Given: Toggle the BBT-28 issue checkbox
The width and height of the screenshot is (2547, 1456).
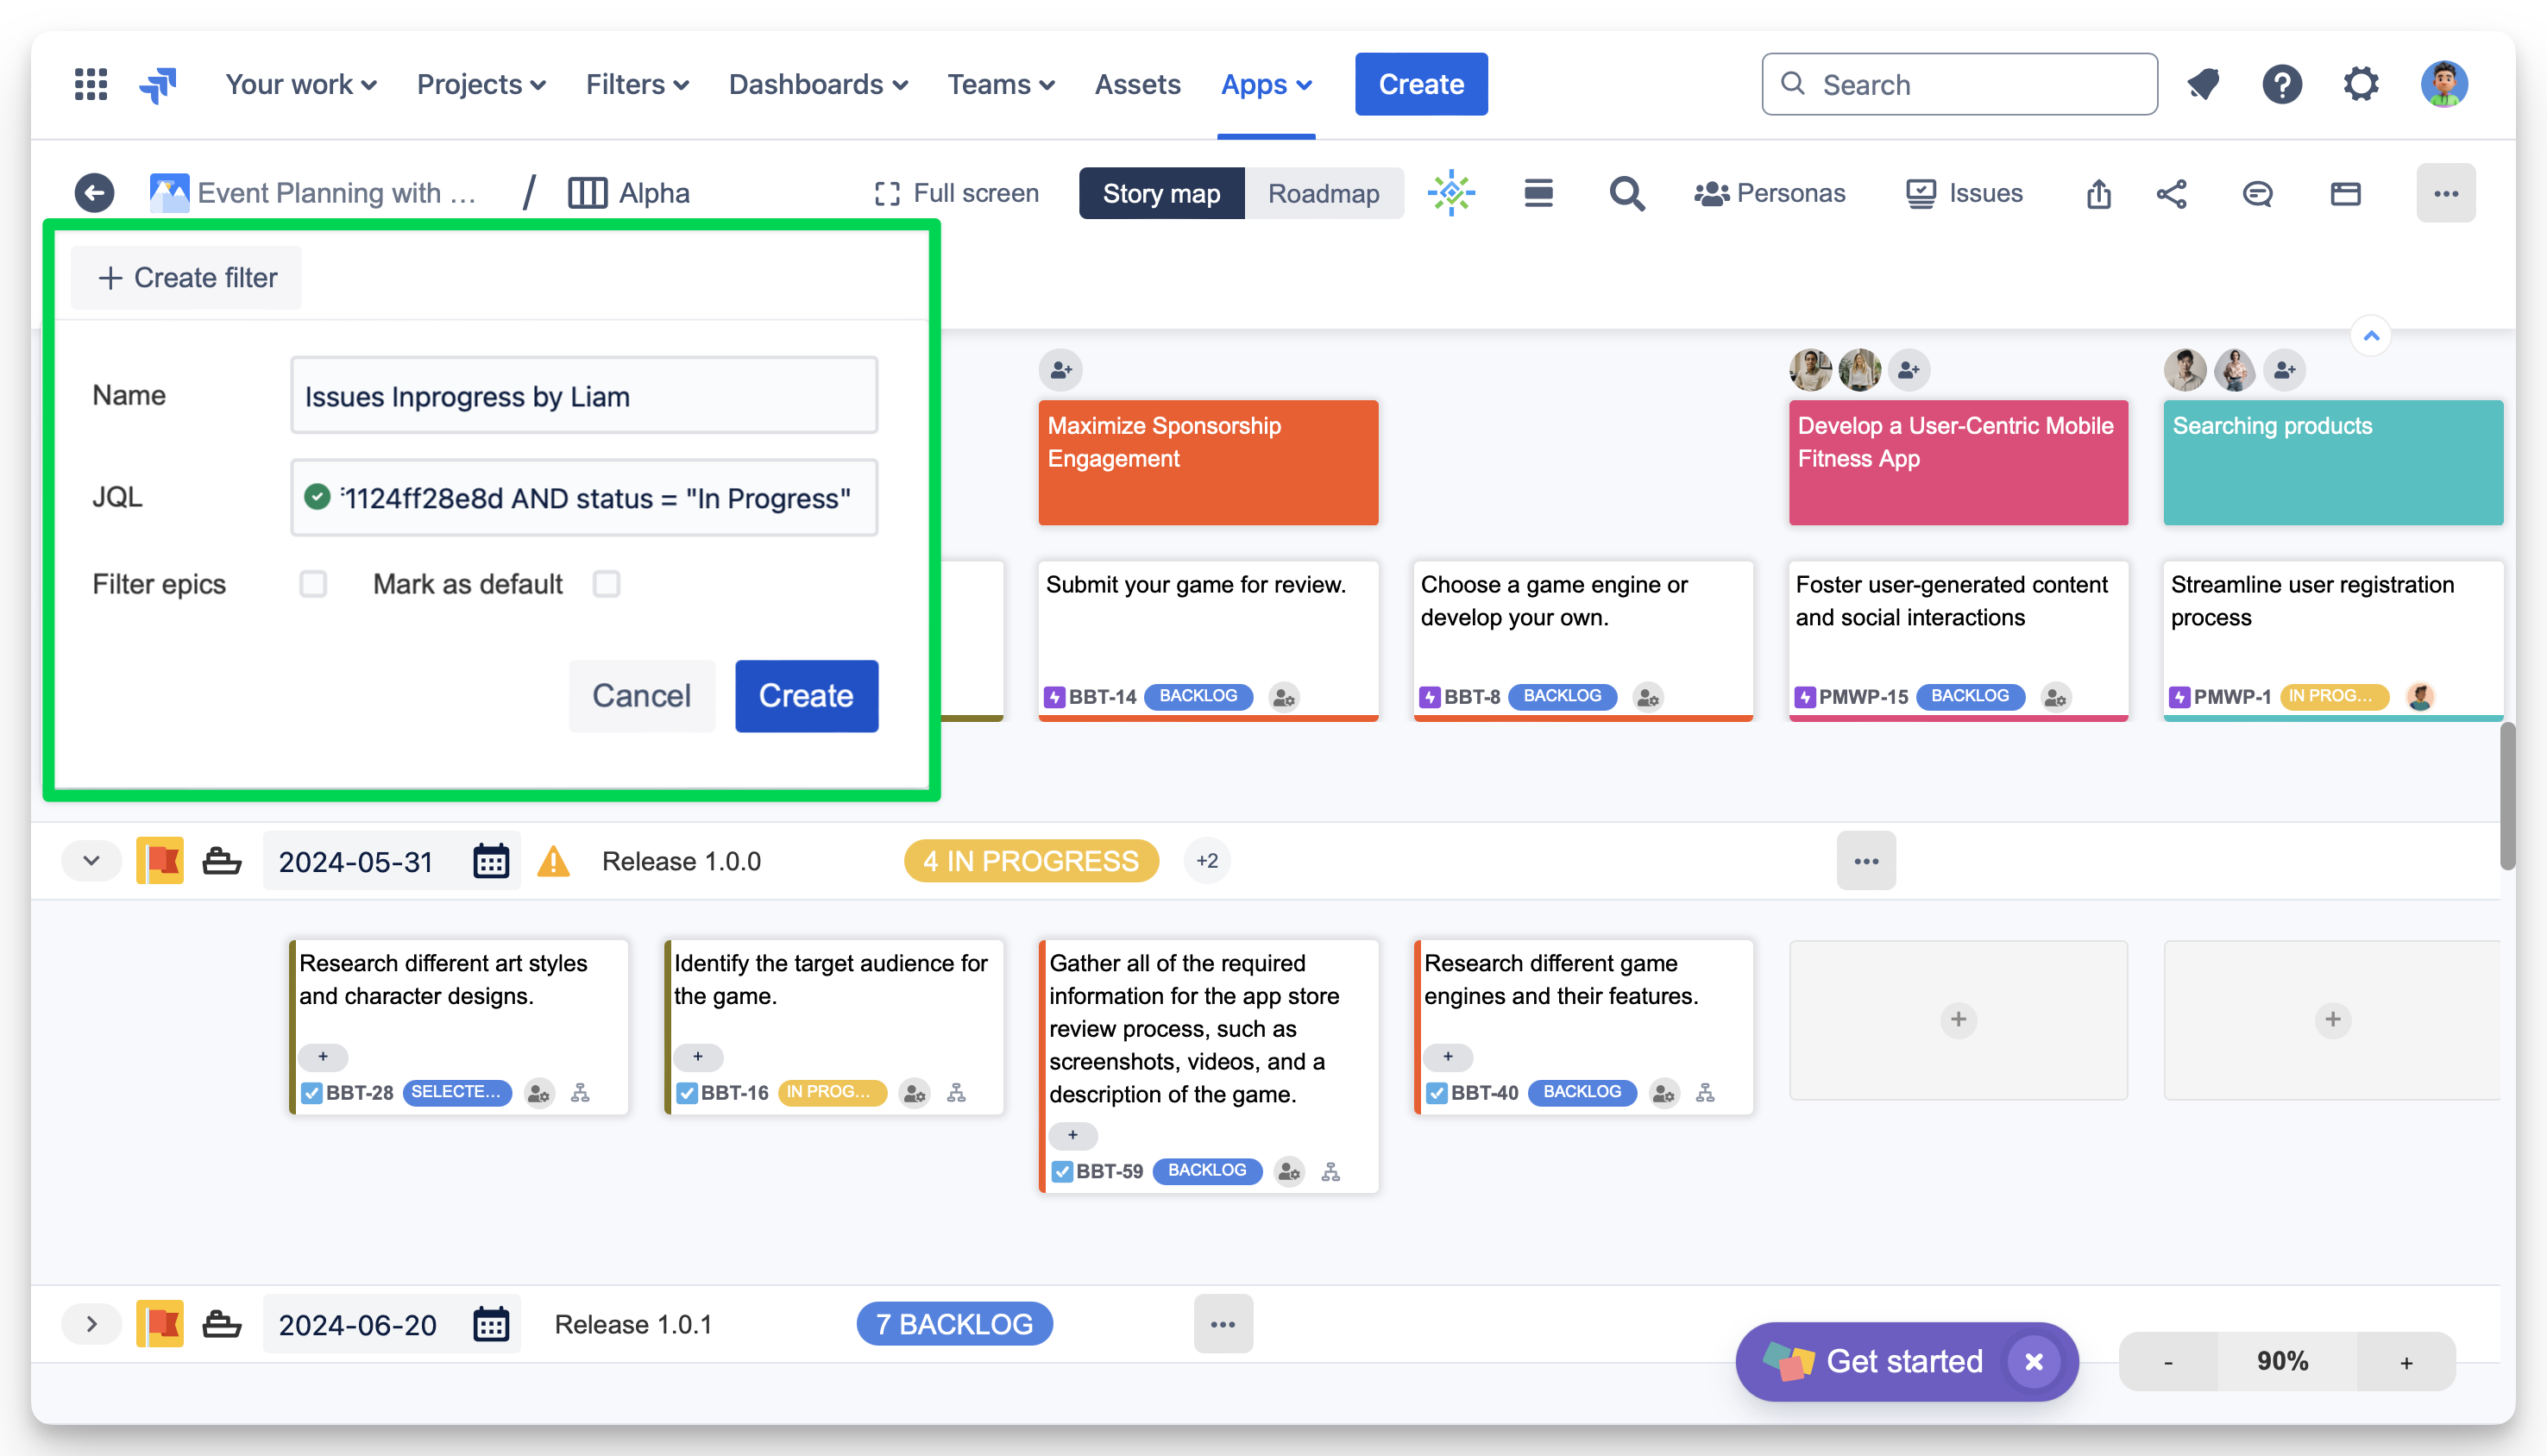Looking at the screenshot, I should point(313,1093).
